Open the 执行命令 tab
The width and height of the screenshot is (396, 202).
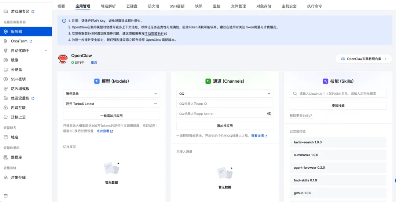click(x=315, y=6)
